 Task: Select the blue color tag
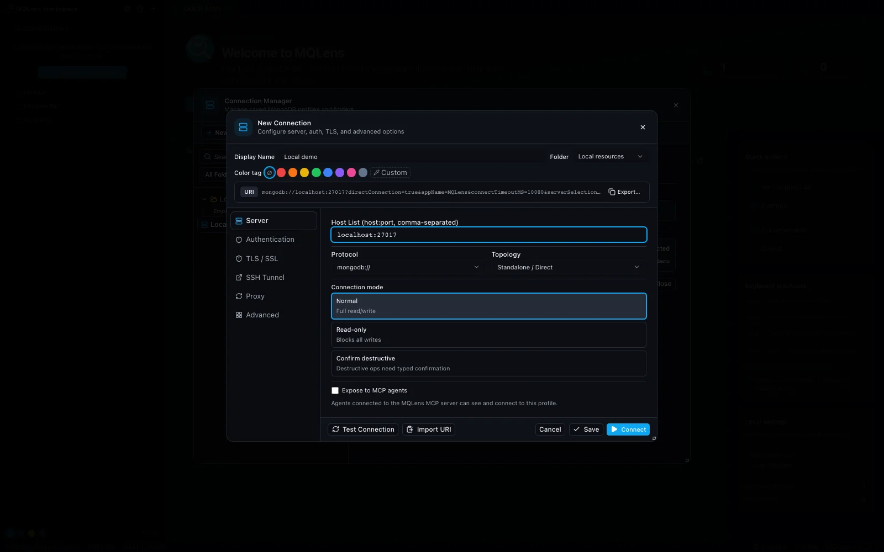328,173
